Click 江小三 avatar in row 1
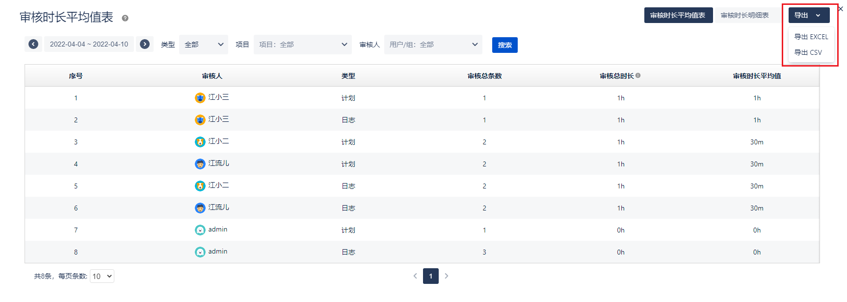This screenshot has height=302, width=847. 200,98
